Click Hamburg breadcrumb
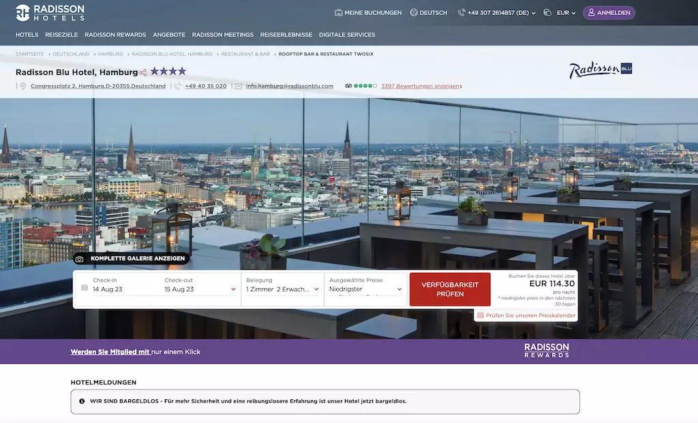698x423 pixels. [110, 54]
